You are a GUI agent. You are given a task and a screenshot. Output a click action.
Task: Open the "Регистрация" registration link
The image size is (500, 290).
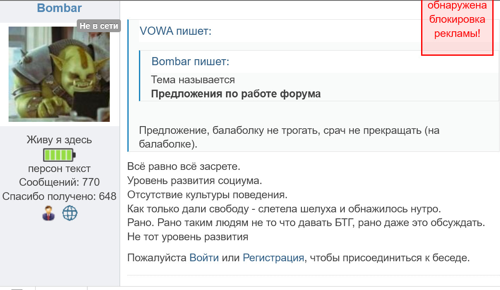[272, 258]
